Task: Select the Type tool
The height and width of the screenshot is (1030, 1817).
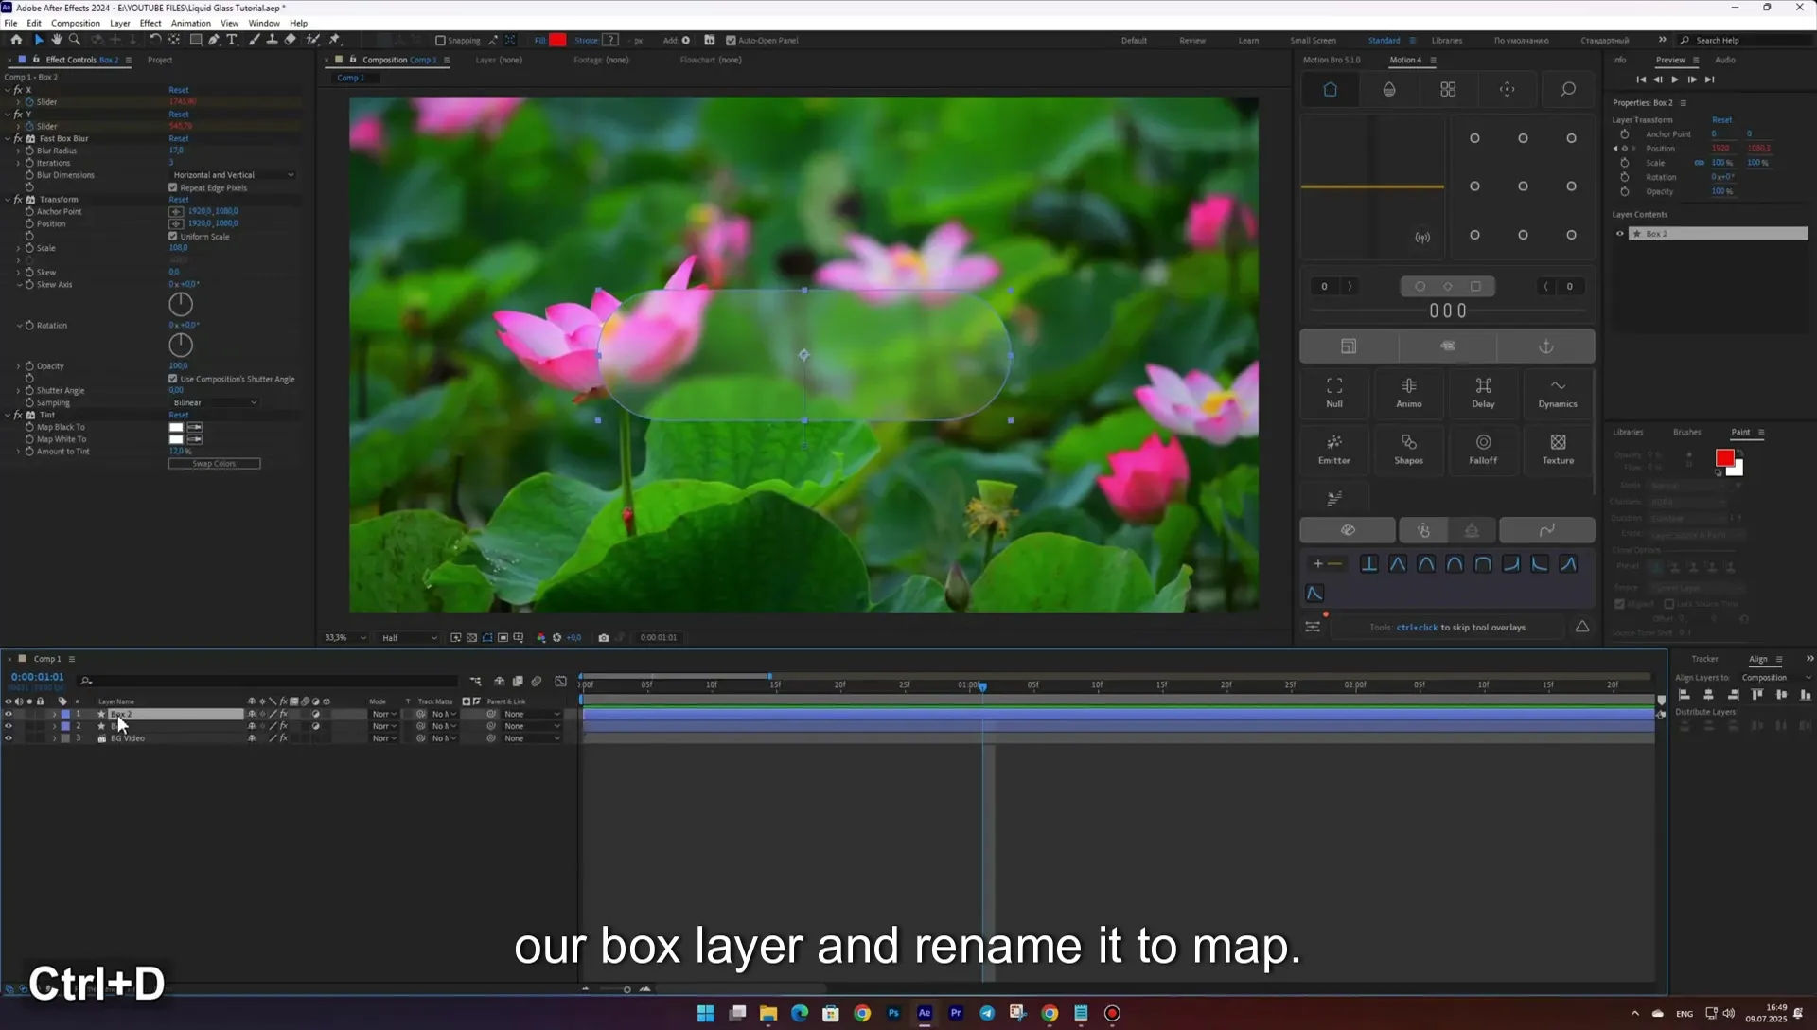Action: (232, 40)
